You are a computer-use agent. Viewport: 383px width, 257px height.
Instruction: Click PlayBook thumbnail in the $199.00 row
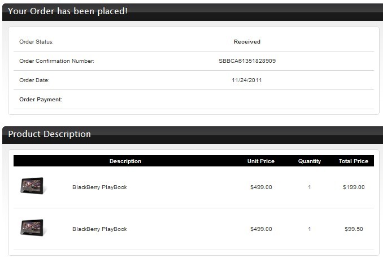pyautogui.click(x=32, y=186)
